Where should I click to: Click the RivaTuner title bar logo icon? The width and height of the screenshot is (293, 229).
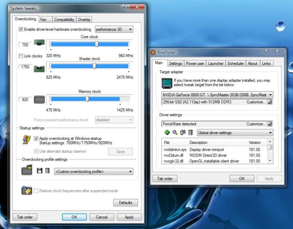click(153, 52)
